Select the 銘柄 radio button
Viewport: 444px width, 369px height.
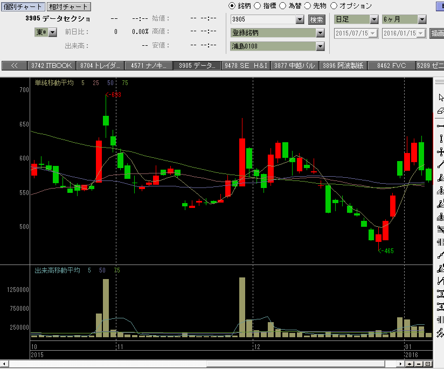click(232, 6)
